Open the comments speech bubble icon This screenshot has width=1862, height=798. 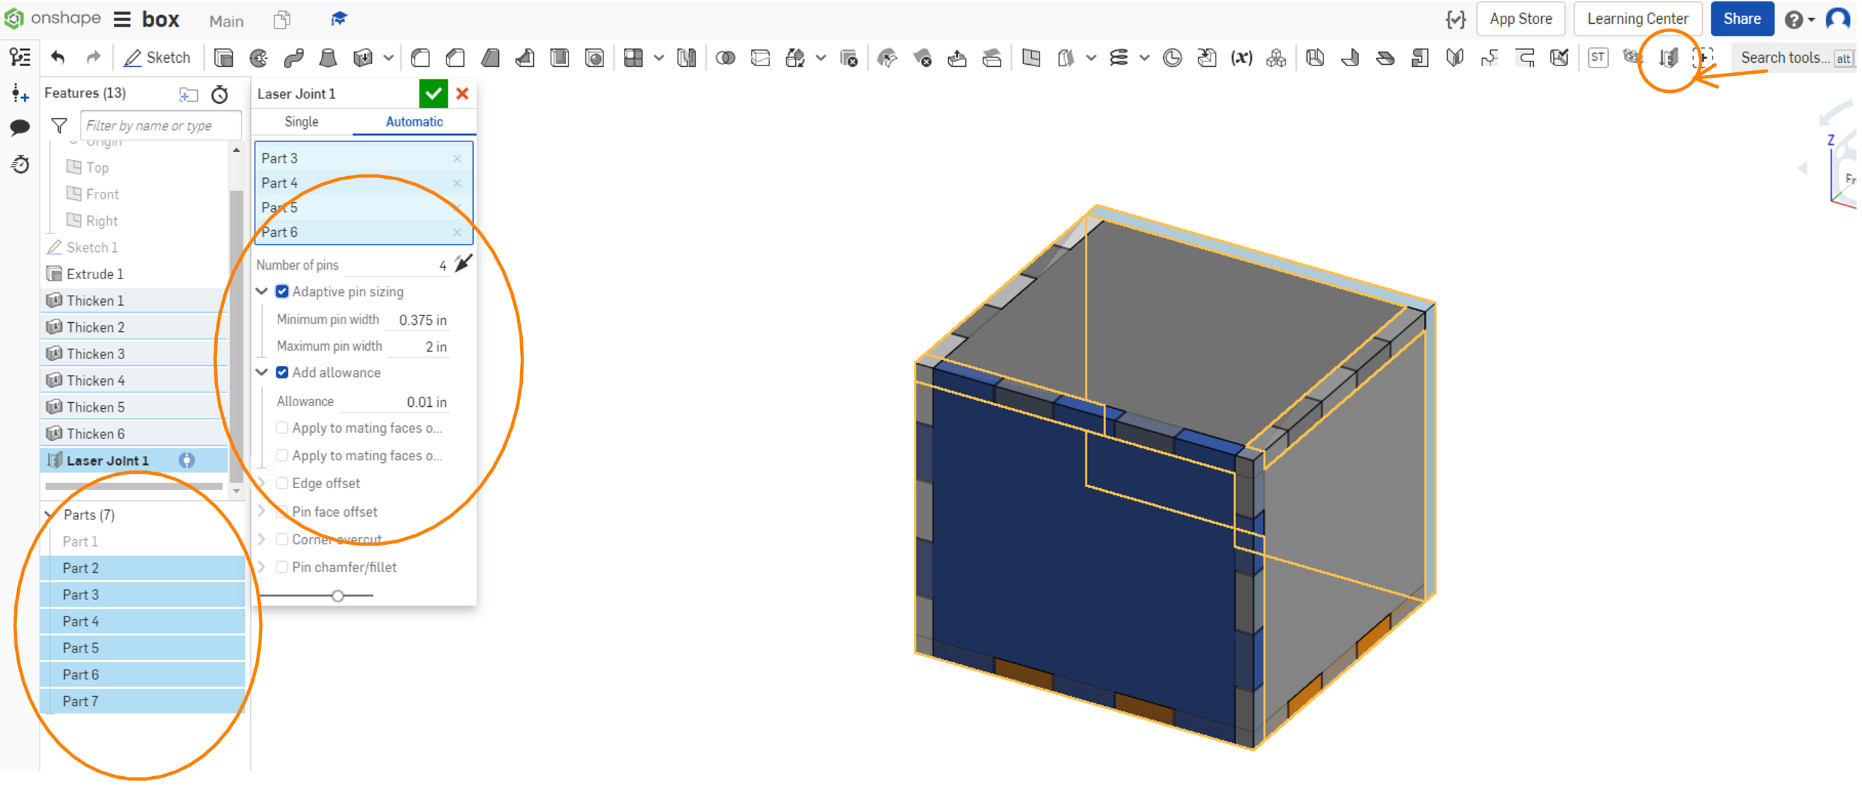click(x=20, y=128)
